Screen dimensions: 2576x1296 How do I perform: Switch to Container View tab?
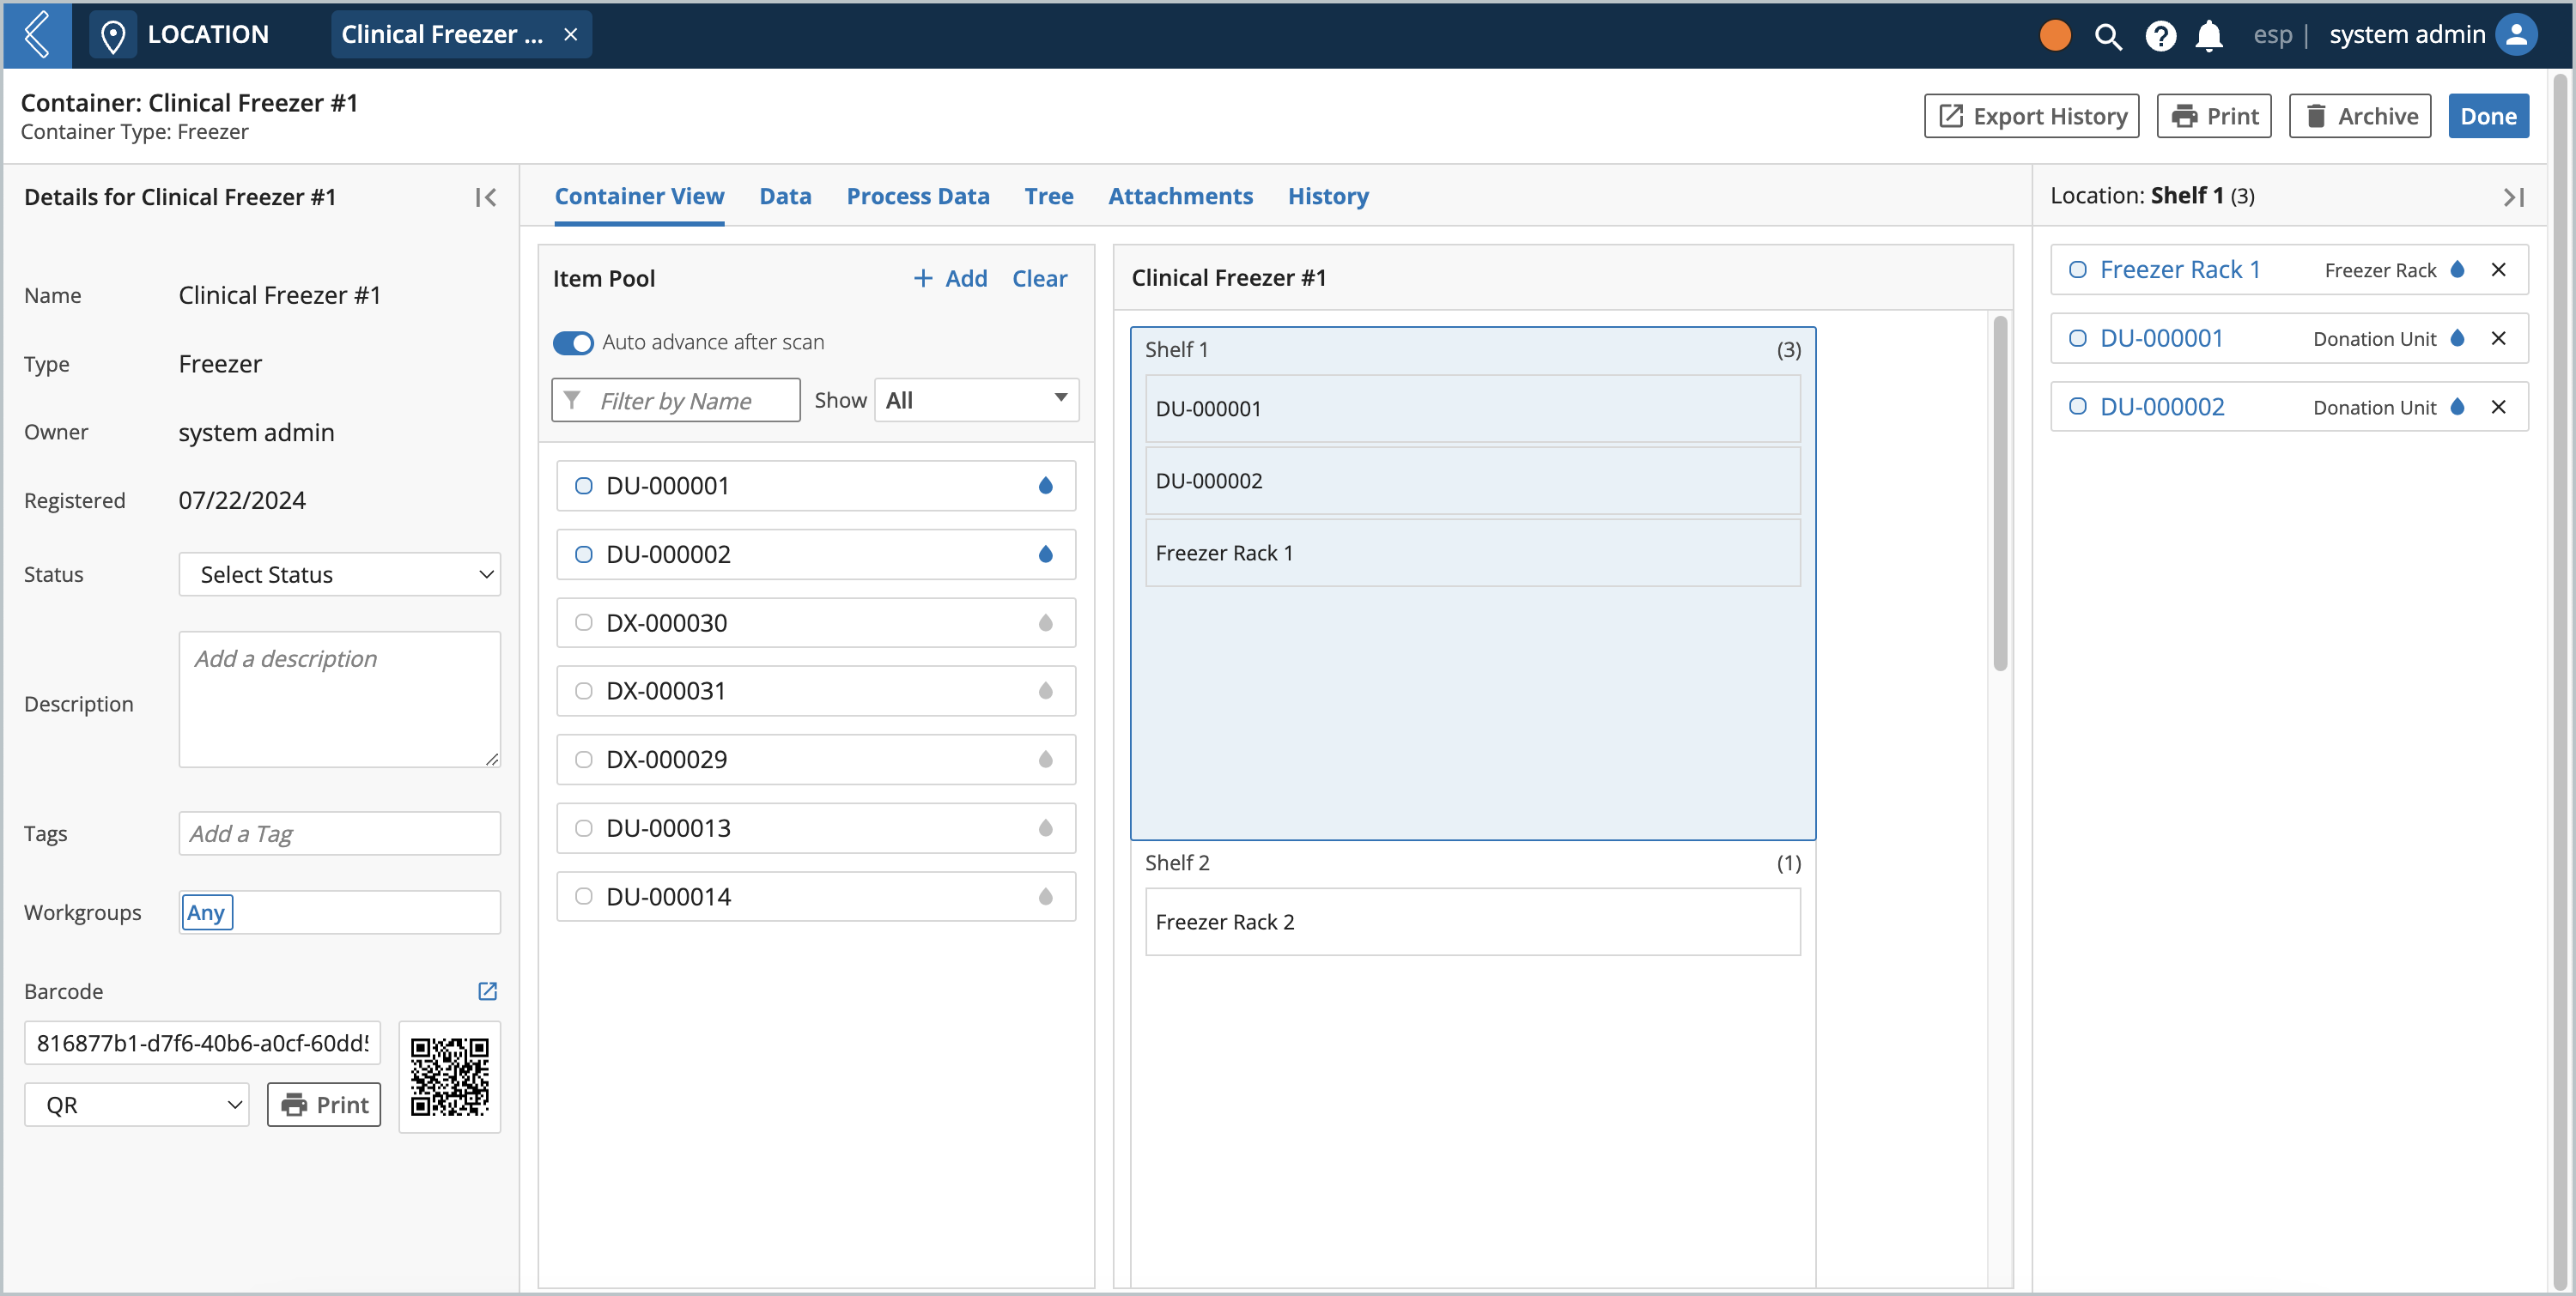click(x=639, y=196)
